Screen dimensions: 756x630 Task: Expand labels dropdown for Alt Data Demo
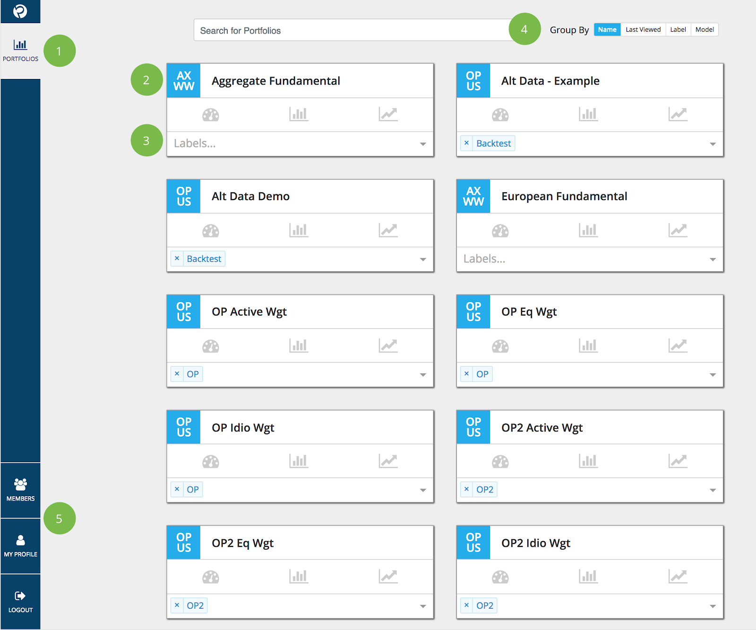coord(423,259)
